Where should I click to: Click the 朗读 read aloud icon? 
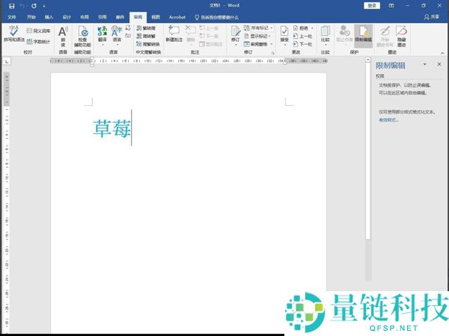click(x=63, y=34)
